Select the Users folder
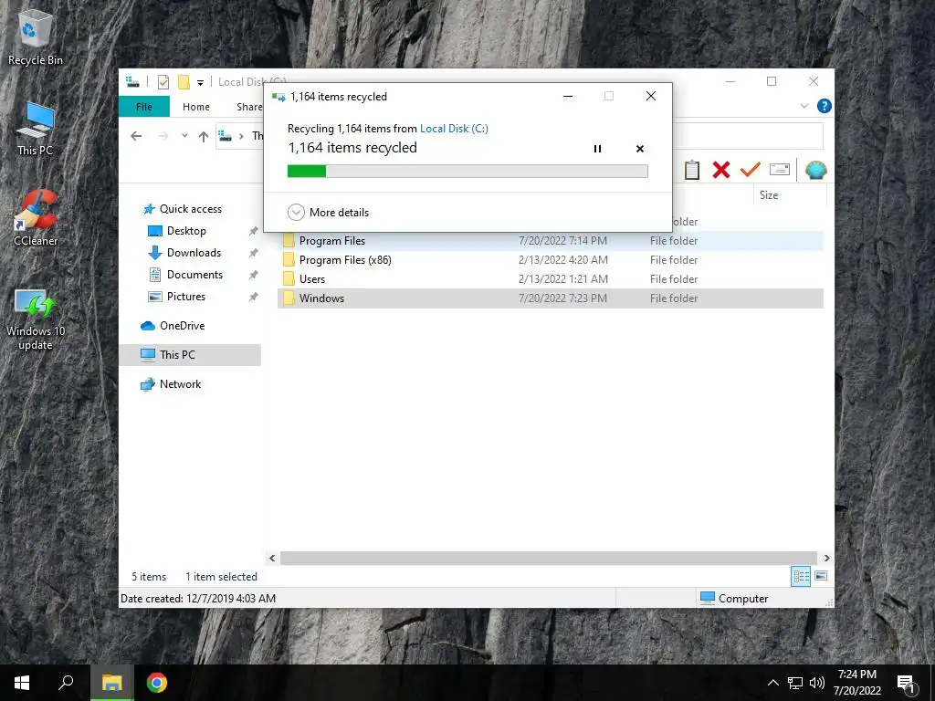 550,279
